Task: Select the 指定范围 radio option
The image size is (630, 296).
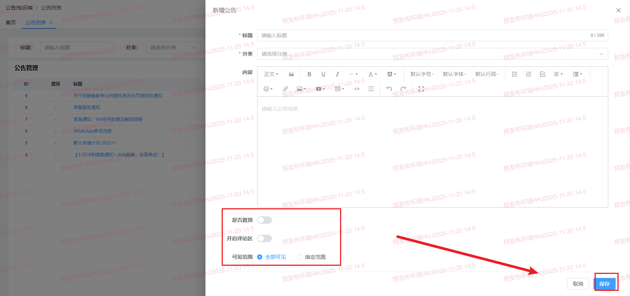Action: point(300,257)
